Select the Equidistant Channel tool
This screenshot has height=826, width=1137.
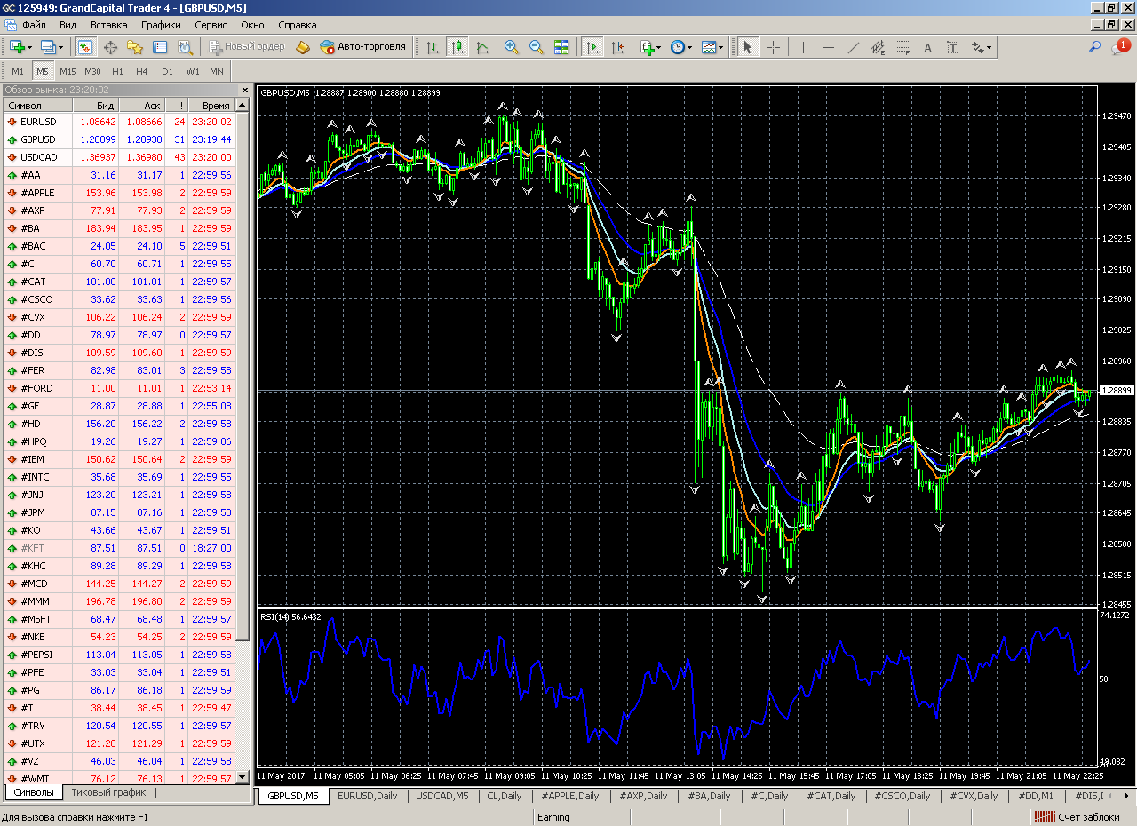(x=879, y=47)
